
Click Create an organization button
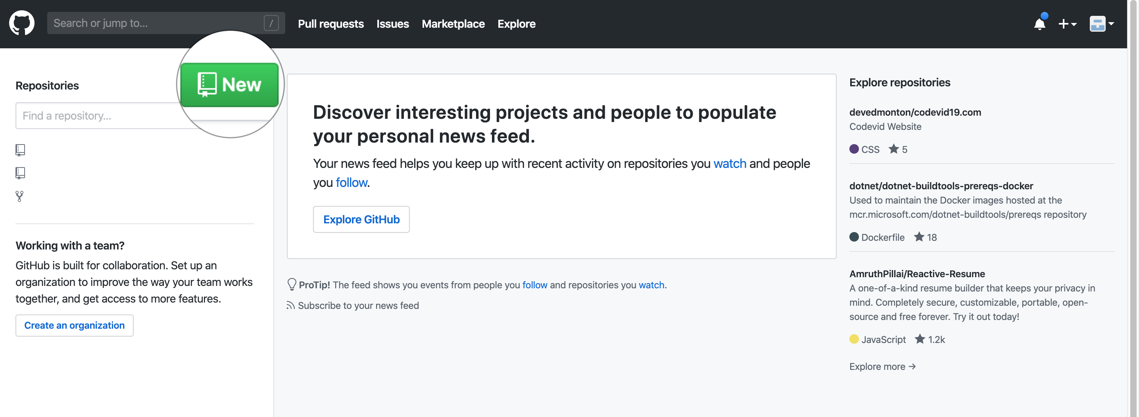pyautogui.click(x=74, y=325)
